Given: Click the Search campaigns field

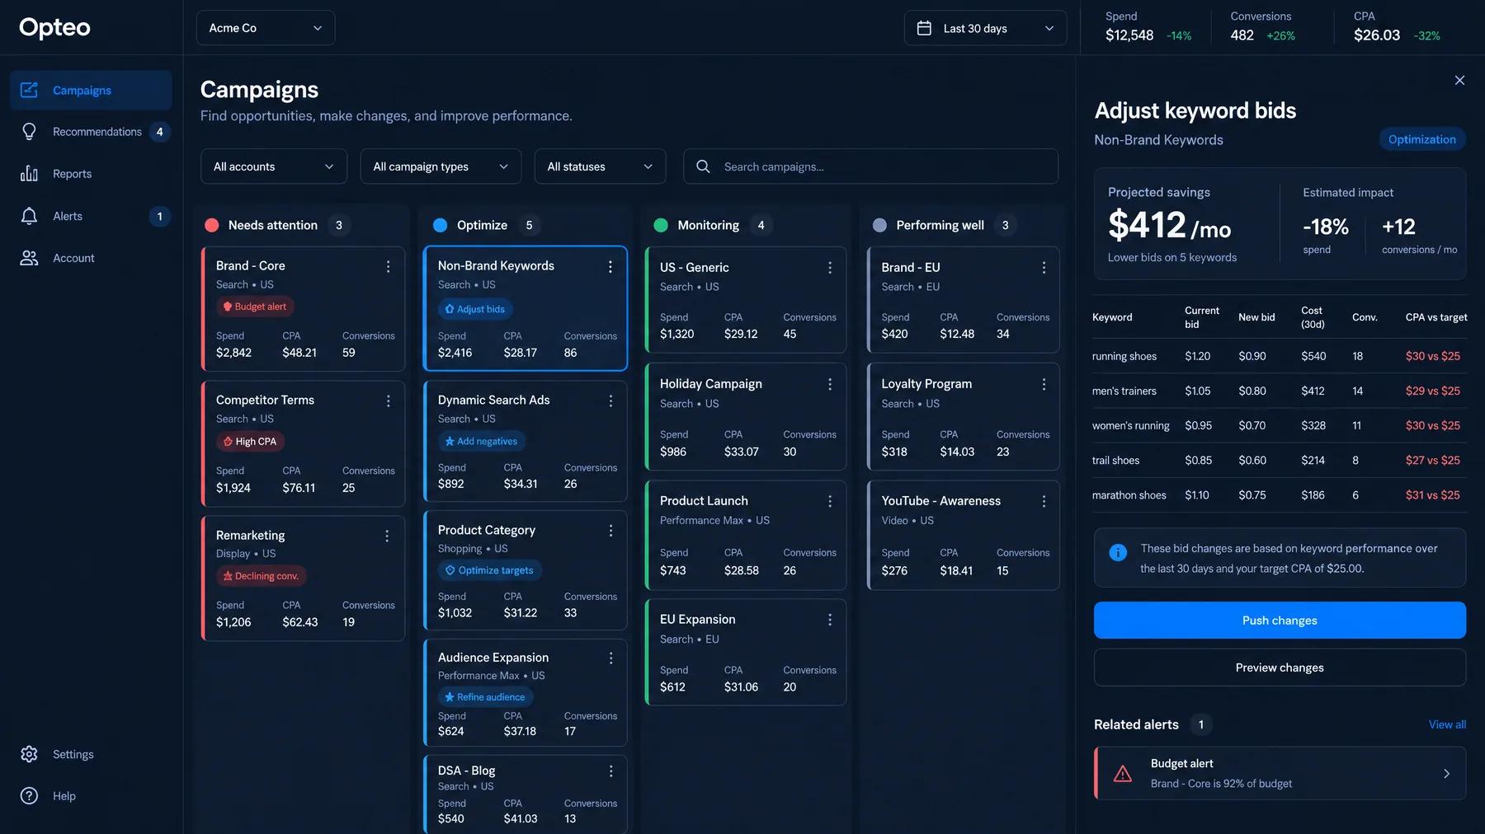Looking at the screenshot, I should tap(870, 166).
